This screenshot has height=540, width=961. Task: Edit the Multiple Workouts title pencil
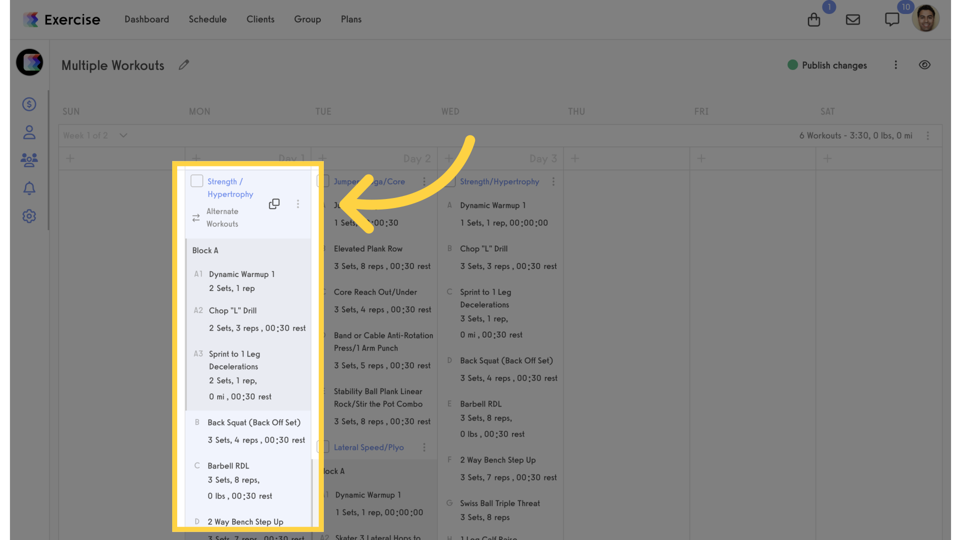click(184, 65)
